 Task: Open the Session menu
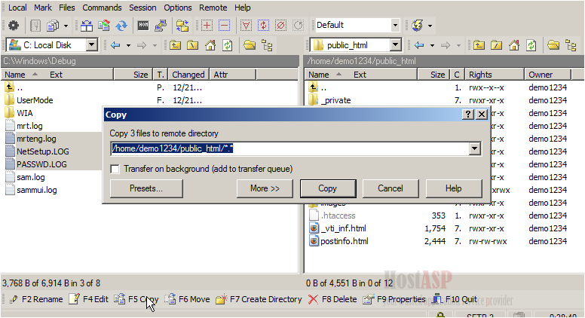[142, 8]
